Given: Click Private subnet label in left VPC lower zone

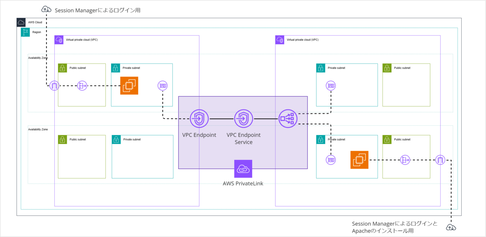Looking at the screenshot, I should pos(132,140).
